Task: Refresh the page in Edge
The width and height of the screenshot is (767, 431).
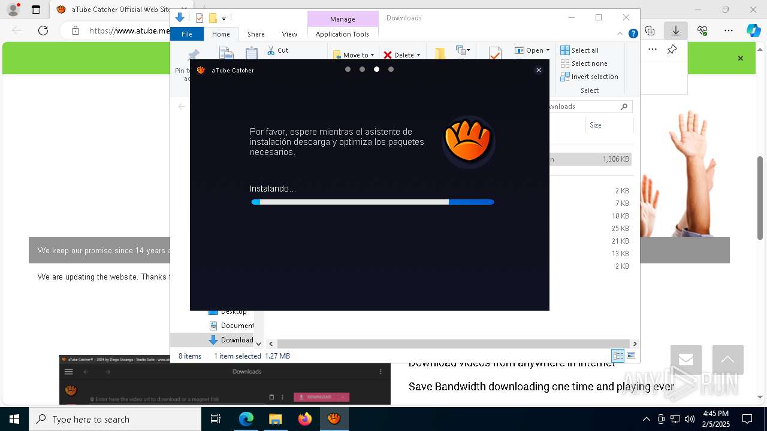Action: (43, 31)
